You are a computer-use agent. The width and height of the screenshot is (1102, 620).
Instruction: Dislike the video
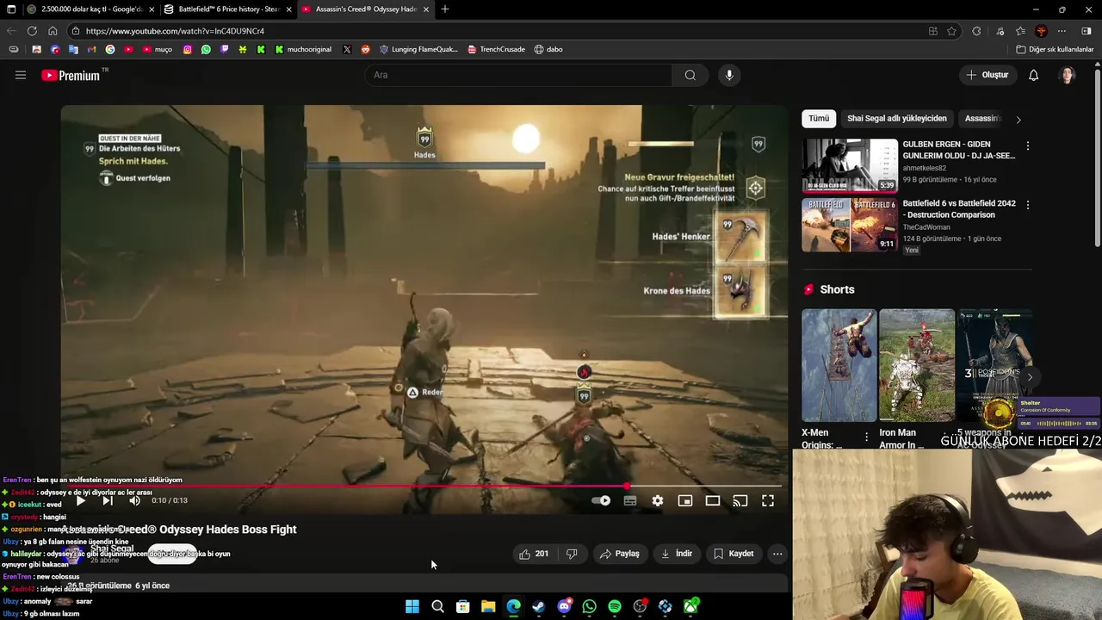[572, 554]
